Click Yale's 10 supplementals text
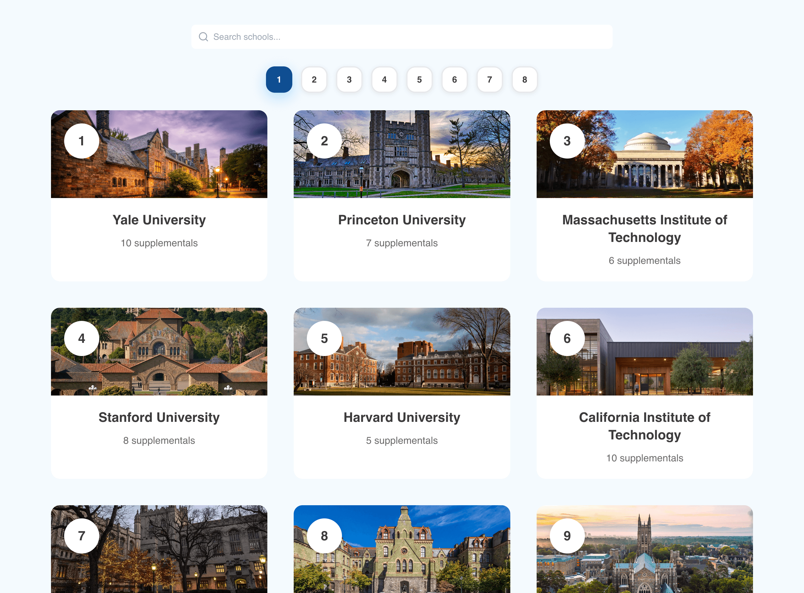The width and height of the screenshot is (804, 593). tap(159, 243)
